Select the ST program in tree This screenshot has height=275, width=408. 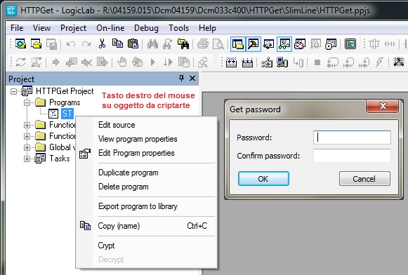(x=67, y=114)
